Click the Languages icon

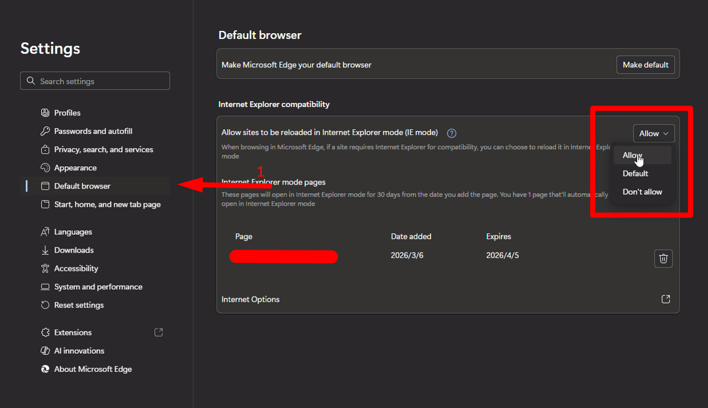45,231
